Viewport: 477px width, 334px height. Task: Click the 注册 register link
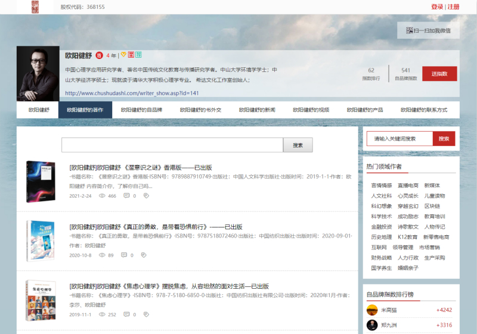click(x=454, y=7)
